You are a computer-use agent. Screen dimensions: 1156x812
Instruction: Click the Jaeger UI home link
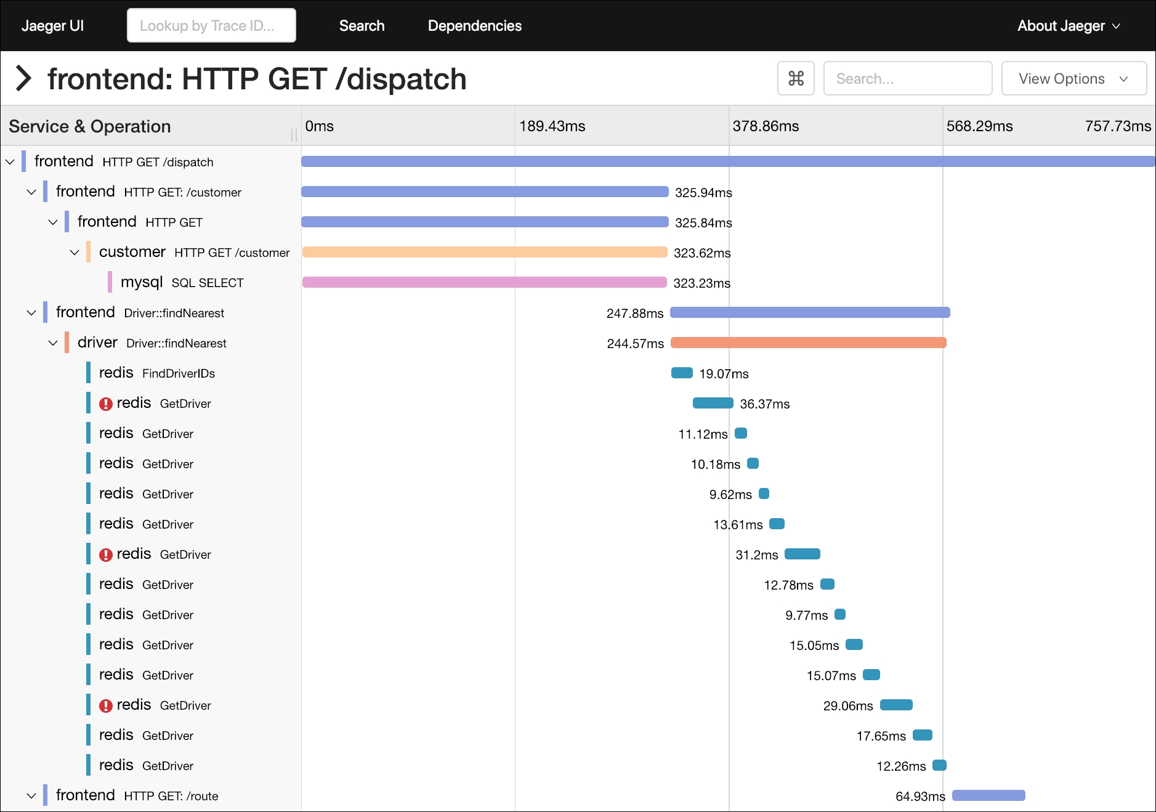point(53,25)
